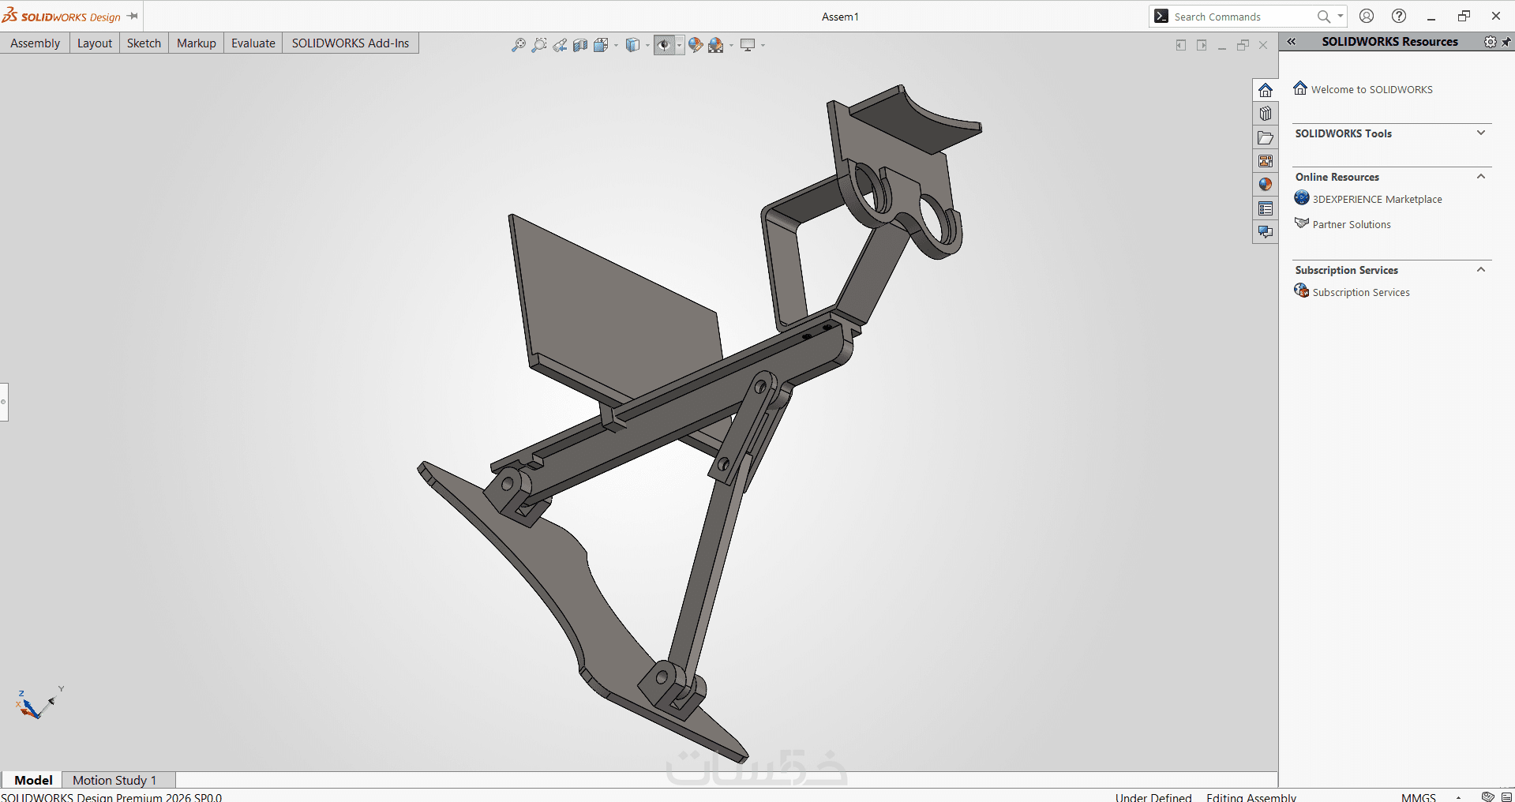This screenshot has height=802, width=1515.
Task: Click the Zoom to Fit magnifier icon
Action: tap(518, 45)
